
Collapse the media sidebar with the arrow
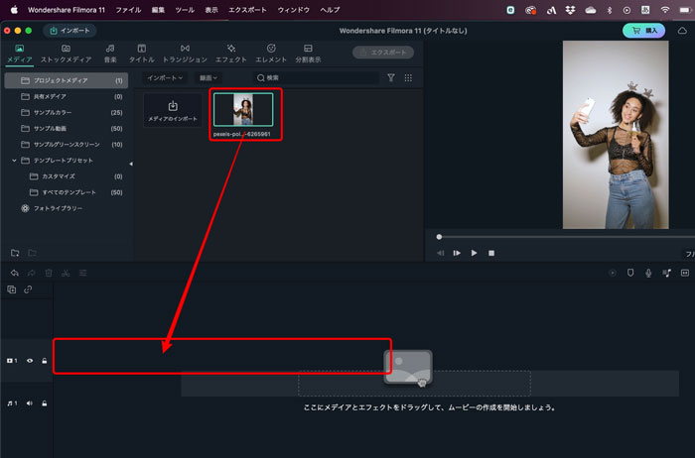coord(131,164)
